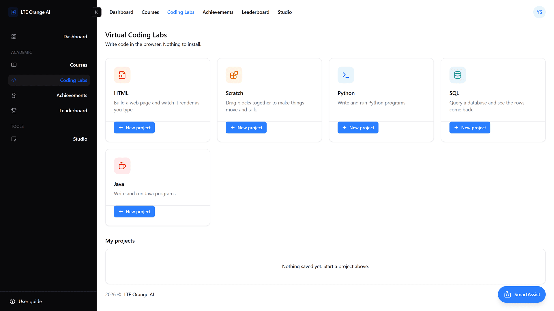Click the Studio icon in sidebar
The width and height of the screenshot is (554, 311).
coord(14,139)
